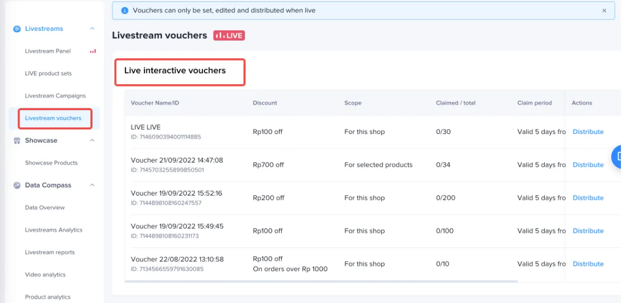Viewport: 622px width, 303px height.
Task: Open Livestream reports menu item
Action: [x=50, y=252]
